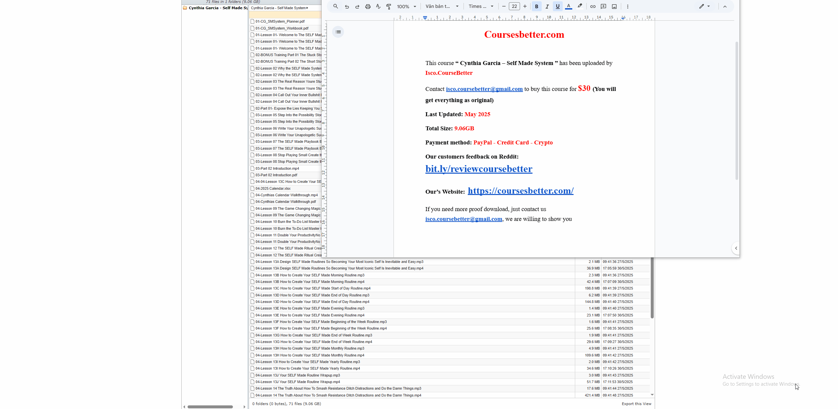The image size is (838, 409).
Task: Click folder icon beside Cynthia Garcia tree item
Action: [185, 8]
